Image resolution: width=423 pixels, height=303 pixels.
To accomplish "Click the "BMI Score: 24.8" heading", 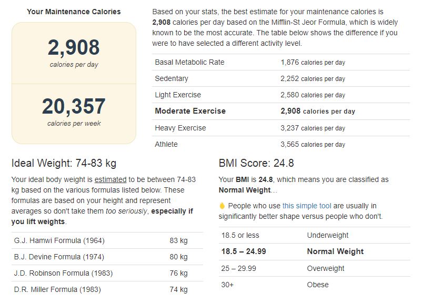I will tap(256, 164).
